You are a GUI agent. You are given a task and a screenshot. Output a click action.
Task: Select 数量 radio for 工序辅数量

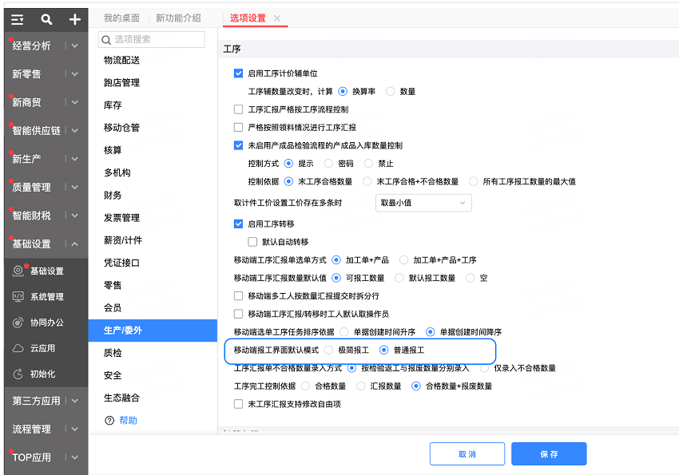tap(390, 91)
